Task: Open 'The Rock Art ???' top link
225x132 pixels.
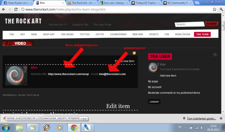Action: pos(58,25)
